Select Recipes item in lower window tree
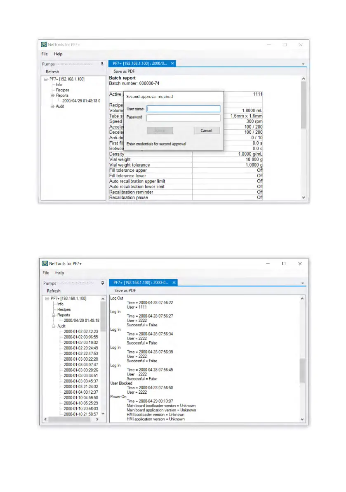The image size is (346, 492). (64, 309)
